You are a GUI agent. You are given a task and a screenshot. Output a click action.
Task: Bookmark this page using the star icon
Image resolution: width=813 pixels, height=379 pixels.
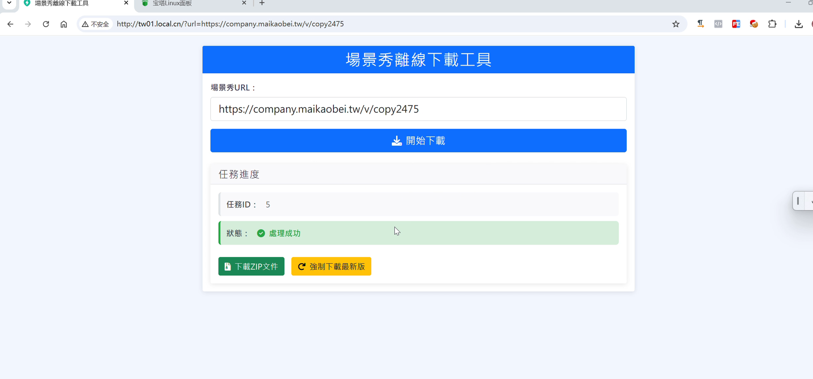(x=676, y=24)
